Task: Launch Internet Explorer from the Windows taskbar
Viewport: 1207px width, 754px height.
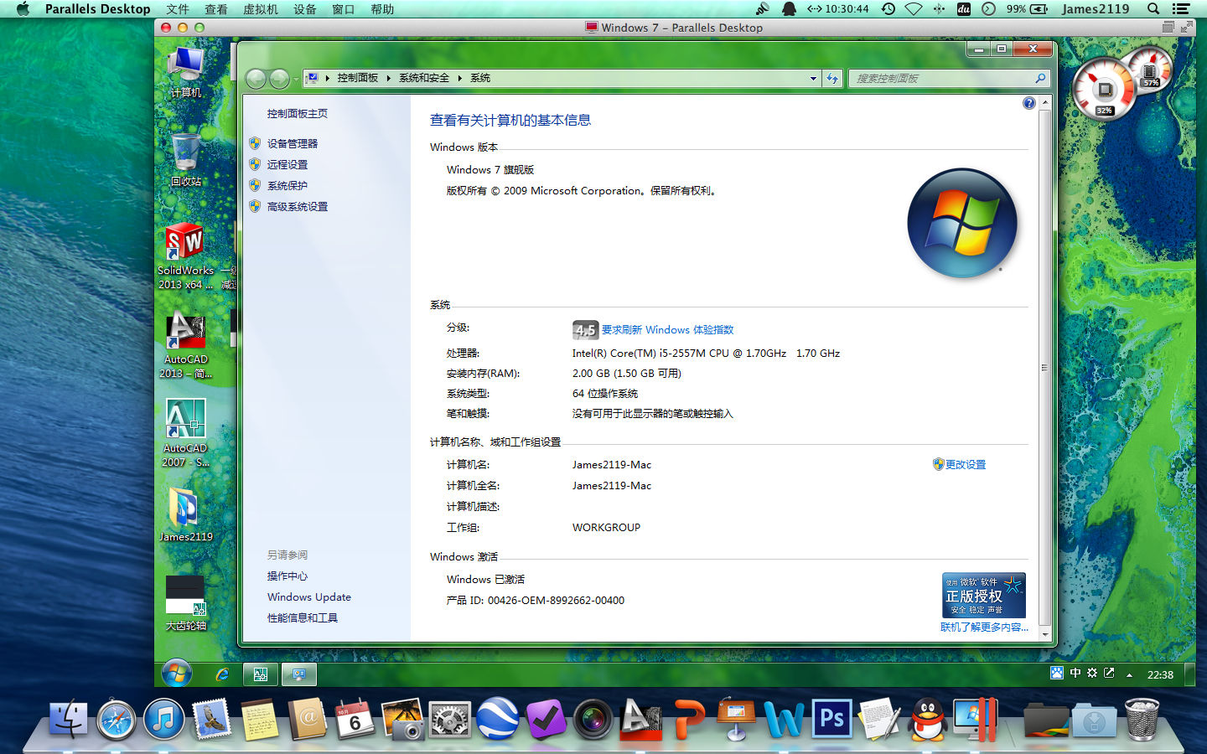Action: coord(221,674)
